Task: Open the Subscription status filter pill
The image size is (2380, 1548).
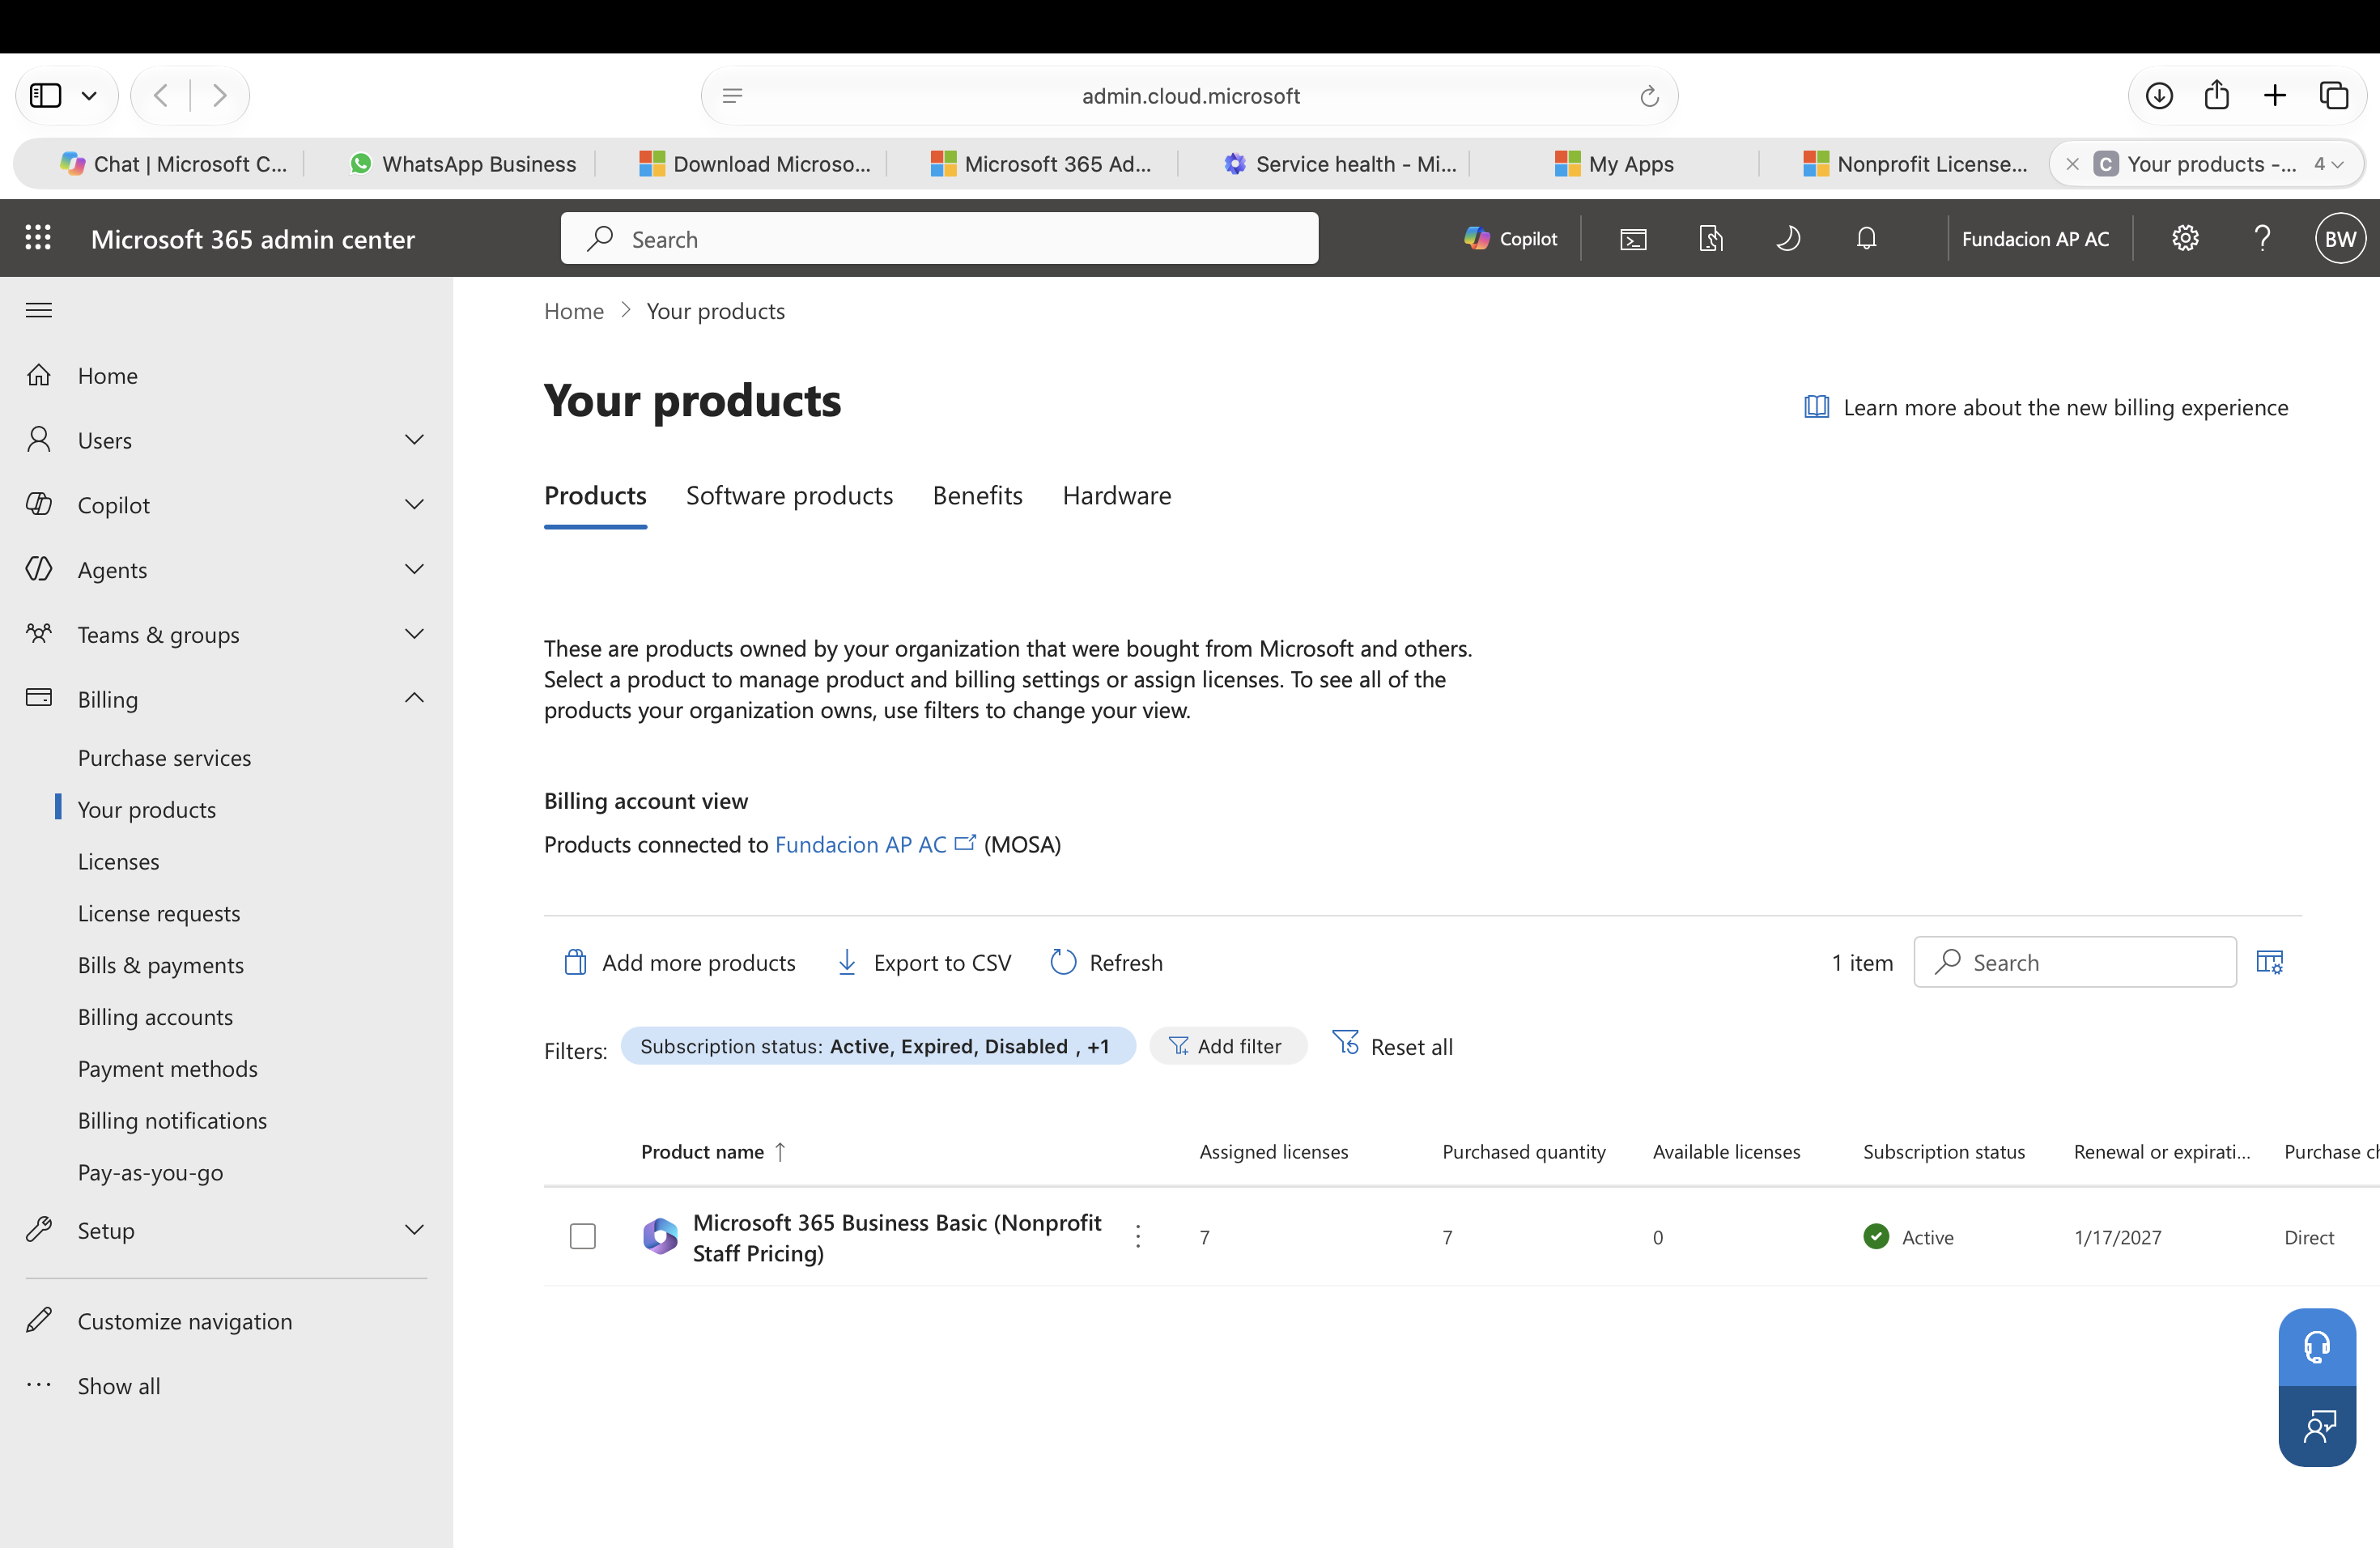Action: tap(877, 1046)
